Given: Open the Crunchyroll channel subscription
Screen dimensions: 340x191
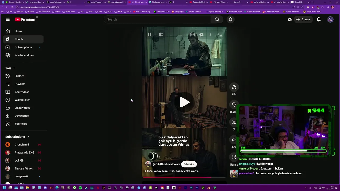Looking at the screenshot, I should (x=23, y=145).
